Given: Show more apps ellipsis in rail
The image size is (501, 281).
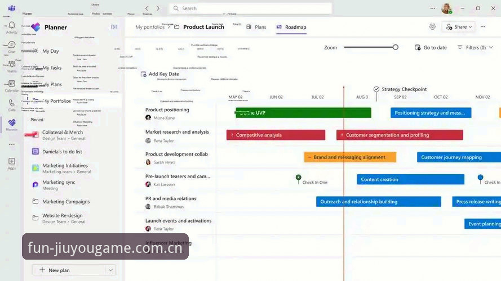Looking at the screenshot, I should coord(12,144).
